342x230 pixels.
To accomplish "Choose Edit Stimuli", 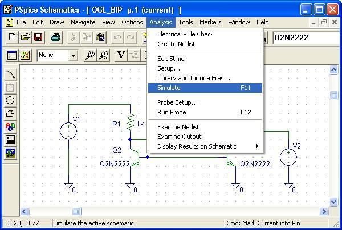I will pos(205,59).
